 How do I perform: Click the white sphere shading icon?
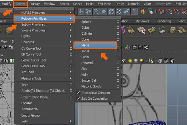point(136,61)
